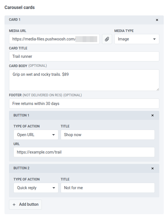Click the Open URL dropdown caret
Image resolution: width=168 pixels, height=215 pixels.
pyautogui.click(x=54, y=135)
